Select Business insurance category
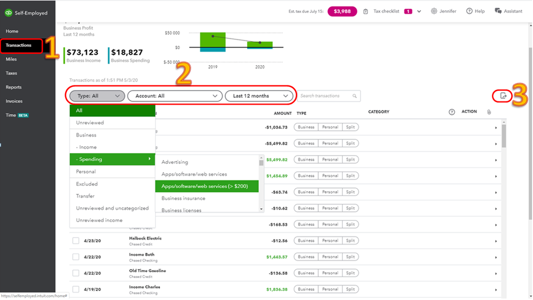The image size is (533, 300). tap(207, 199)
